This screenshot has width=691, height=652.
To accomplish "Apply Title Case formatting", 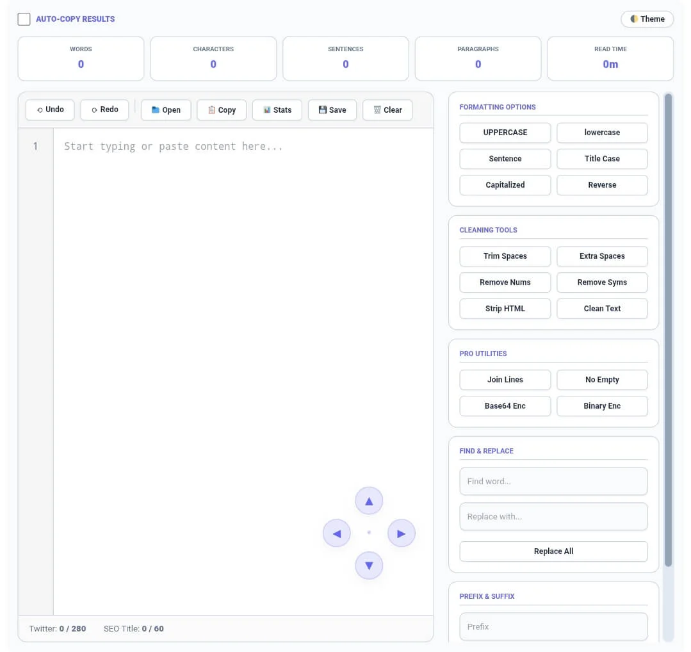I will (602, 158).
